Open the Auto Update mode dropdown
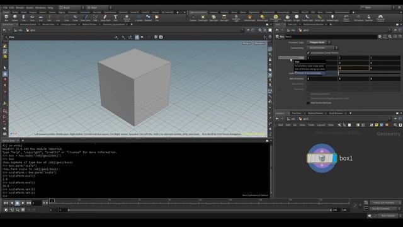Screen dimensions: 403x227 point(390,216)
